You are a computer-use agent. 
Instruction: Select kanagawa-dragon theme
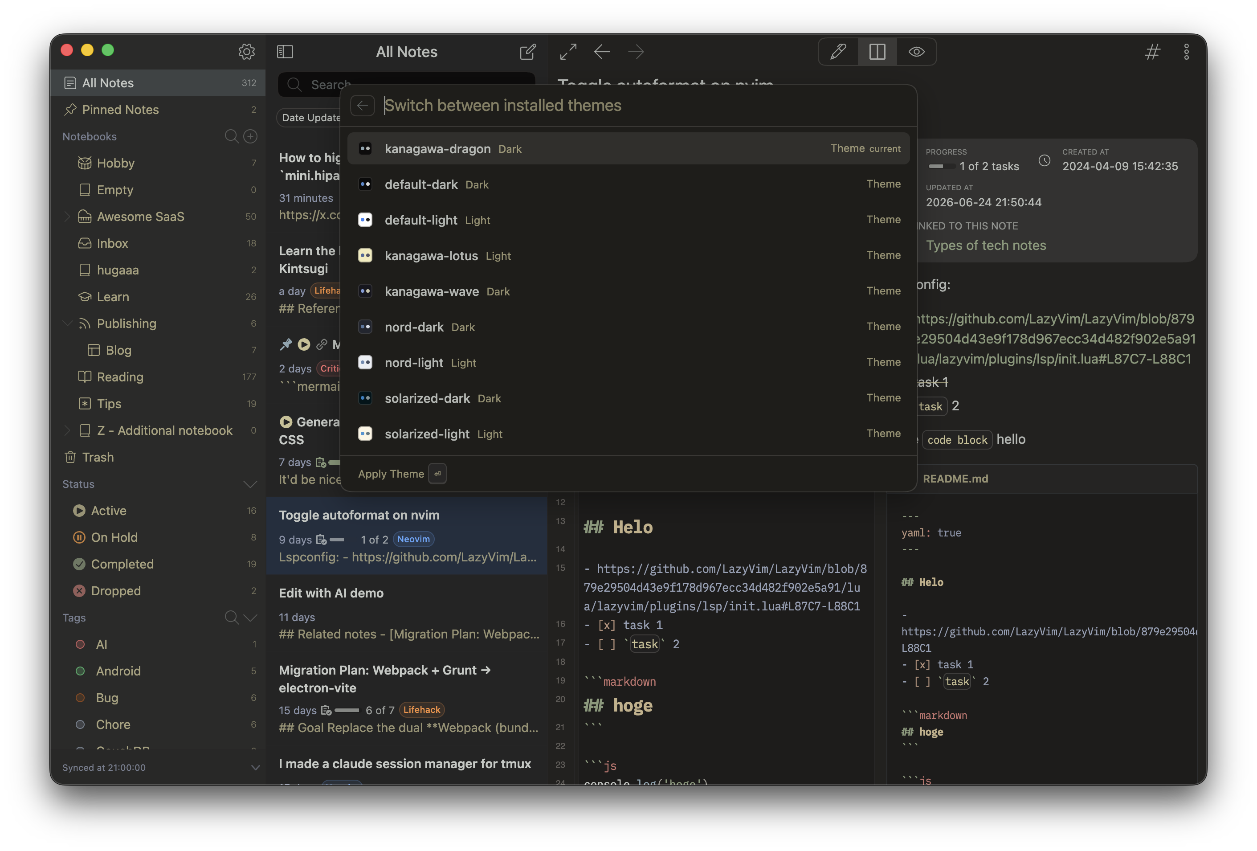[x=628, y=148]
